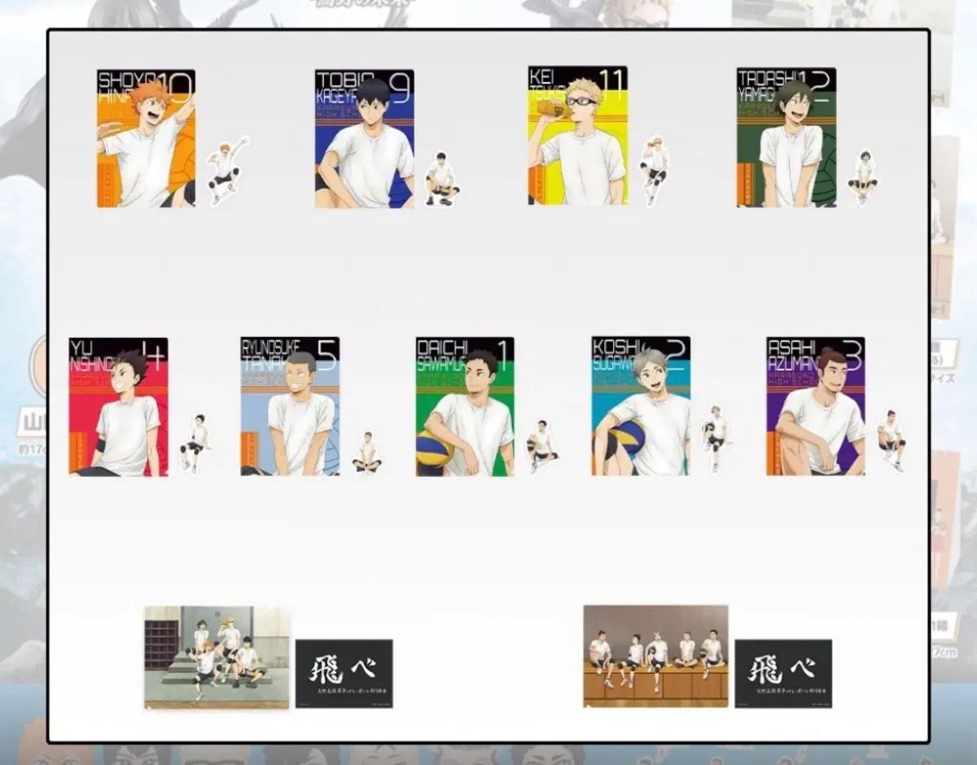The height and width of the screenshot is (765, 977).
Task: Open the Tobio Kageyama number 9 card
Action: (365, 138)
